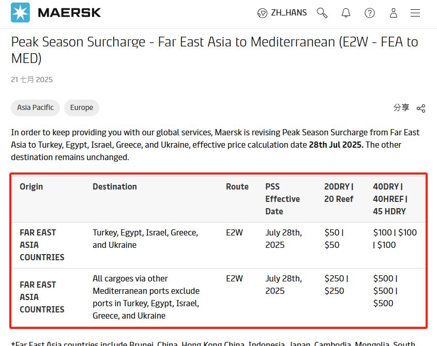Click the '$100 | $100 | $100' rate cell
The image size is (437, 346).
click(x=395, y=239)
